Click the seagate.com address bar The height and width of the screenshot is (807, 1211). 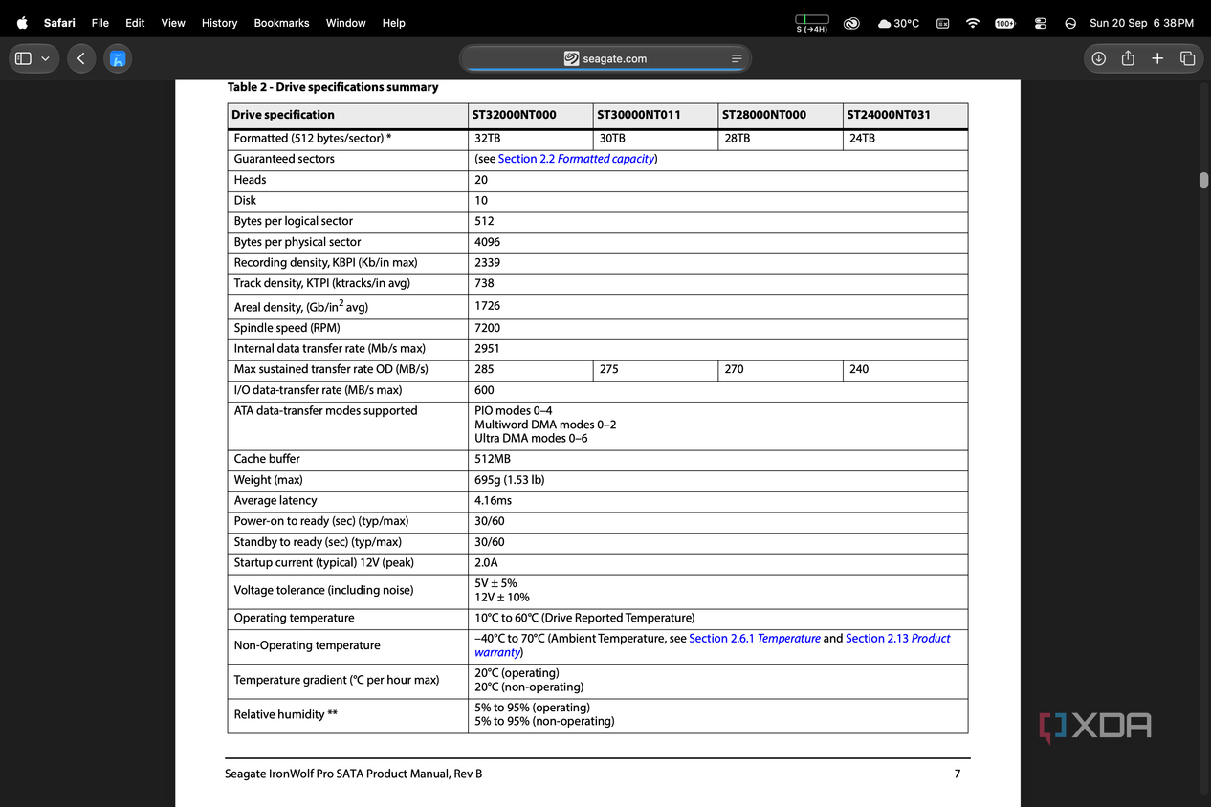point(605,58)
